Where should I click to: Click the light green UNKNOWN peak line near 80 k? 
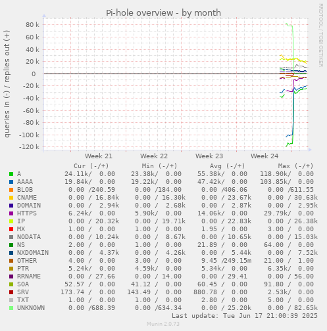coord(289,26)
